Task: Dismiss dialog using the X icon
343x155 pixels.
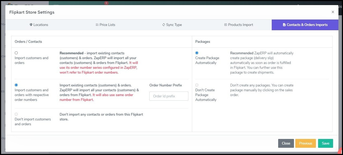Action: pyautogui.click(x=333, y=12)
